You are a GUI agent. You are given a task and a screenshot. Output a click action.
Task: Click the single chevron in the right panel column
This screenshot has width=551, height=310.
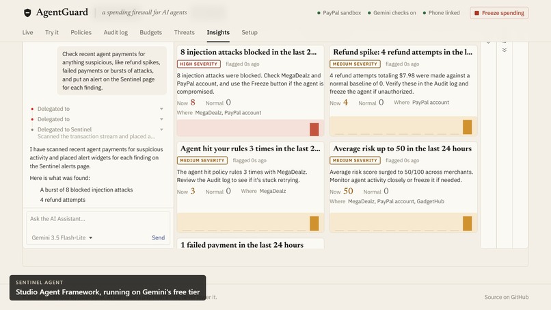(x=489, y=42)
